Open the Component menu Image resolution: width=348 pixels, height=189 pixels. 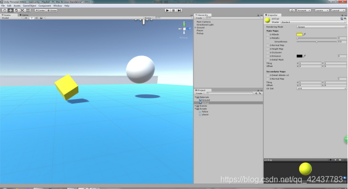point(45,5)
